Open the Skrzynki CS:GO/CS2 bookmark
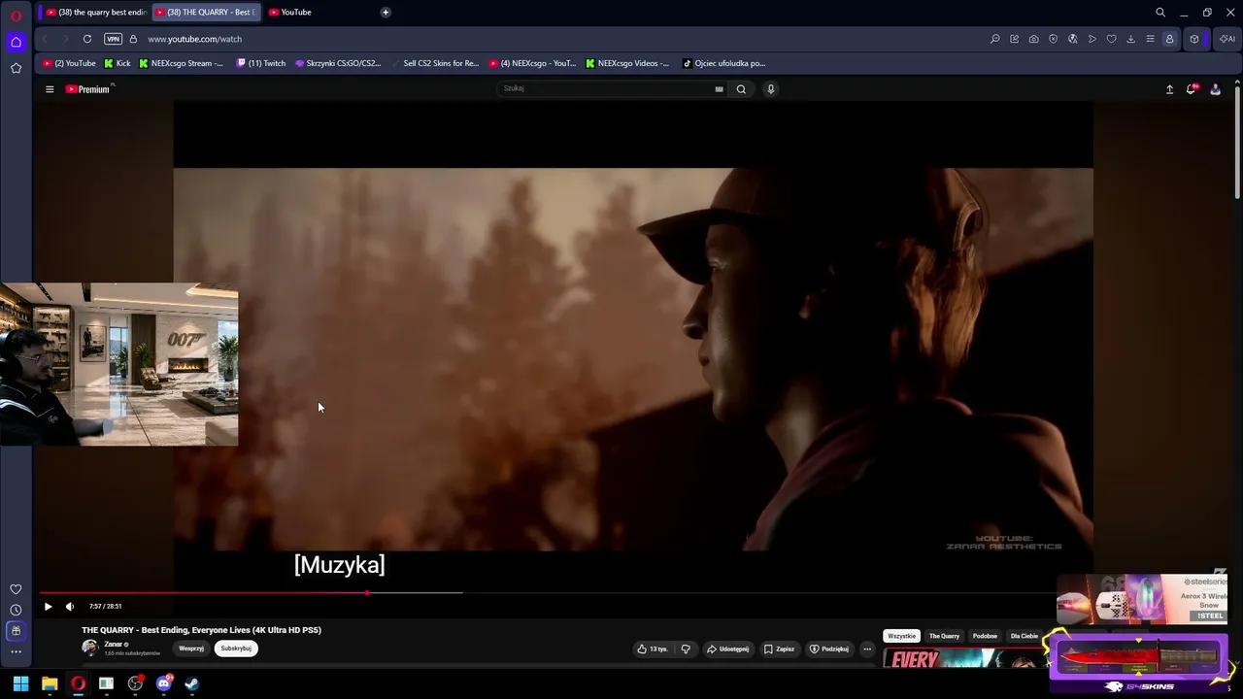Image resolution: width=1243 pixels, height=699 pixels. (x=338, y=63)
